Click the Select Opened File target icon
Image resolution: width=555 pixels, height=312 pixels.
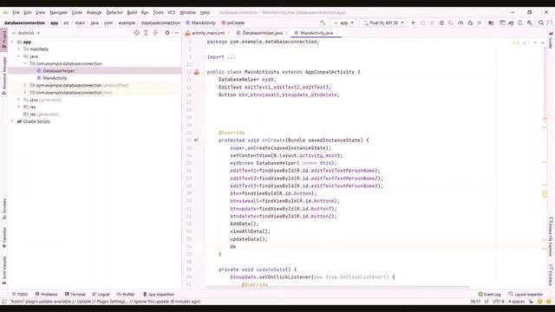click(x=136, y=33)
